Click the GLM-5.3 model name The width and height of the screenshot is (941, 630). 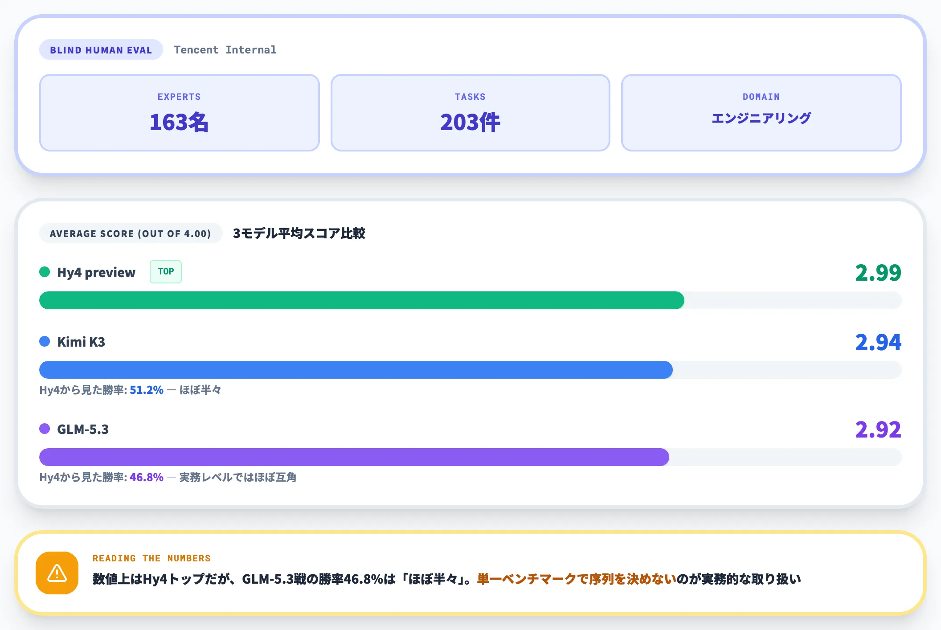[x=83, y=429]
